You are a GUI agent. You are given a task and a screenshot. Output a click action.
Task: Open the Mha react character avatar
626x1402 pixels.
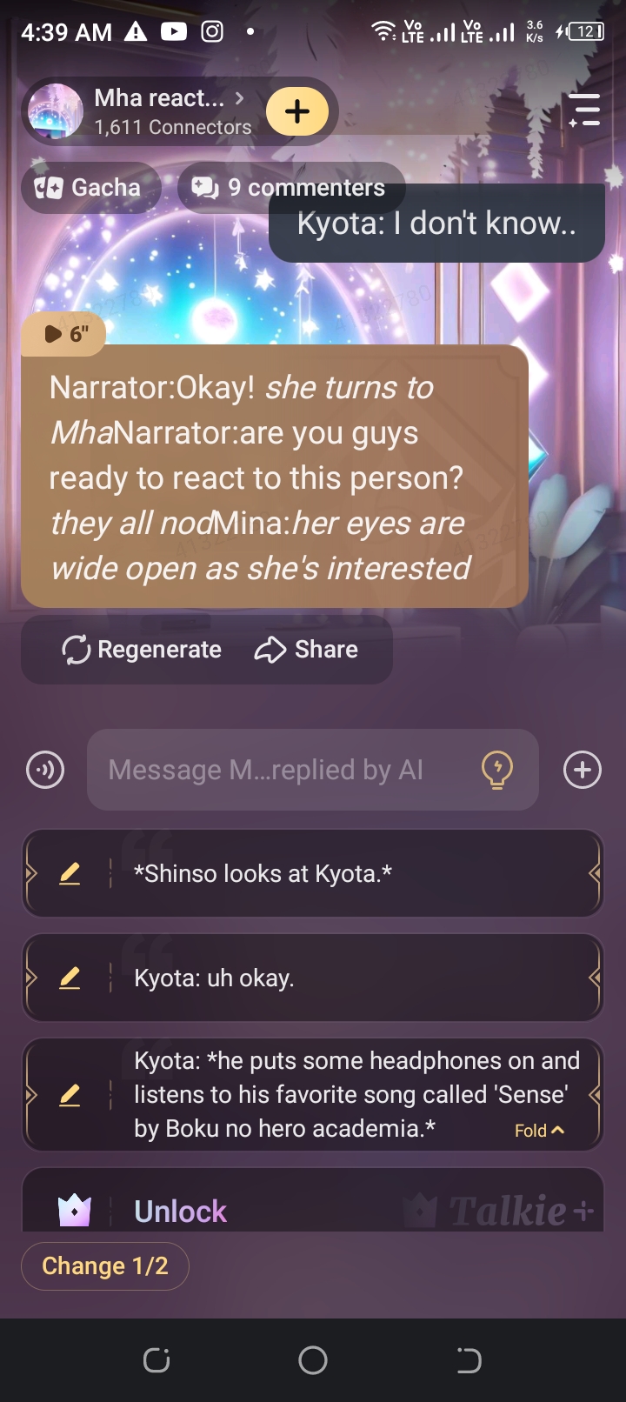(x=56, y=111)
